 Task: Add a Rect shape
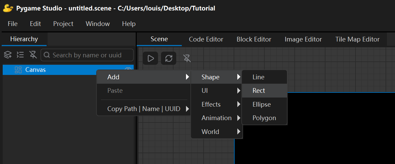pyautogui.click(x=264, y=91)
